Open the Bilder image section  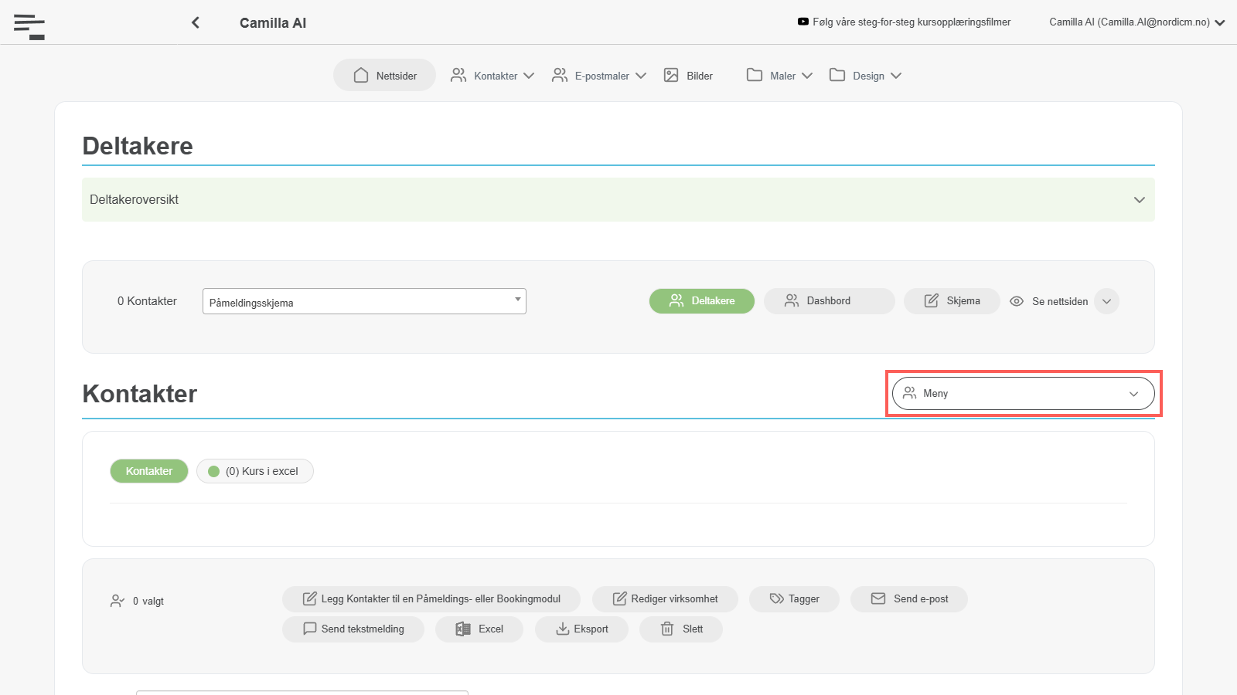tap(688, 76)
